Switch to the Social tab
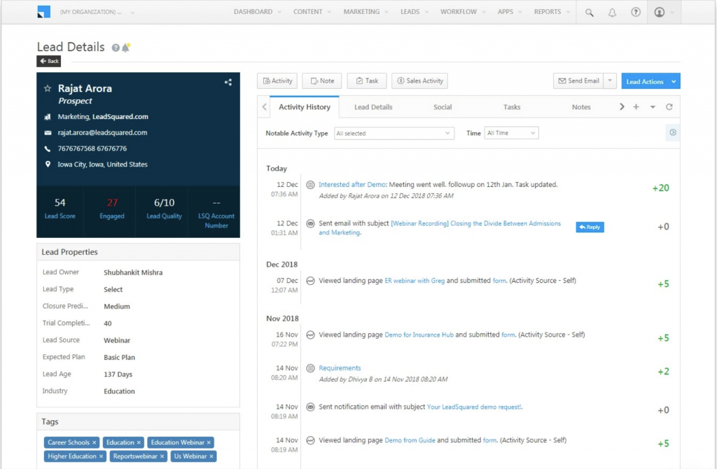This screenshot has height=469, width=717. (443, 107)
